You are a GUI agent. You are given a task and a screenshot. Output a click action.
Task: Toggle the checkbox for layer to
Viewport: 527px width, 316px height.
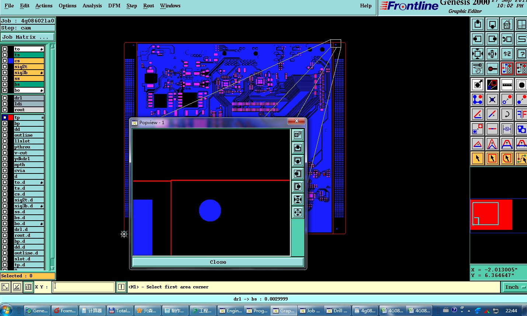click(5, 49)
